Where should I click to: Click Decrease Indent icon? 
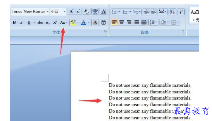click(146, 12)
